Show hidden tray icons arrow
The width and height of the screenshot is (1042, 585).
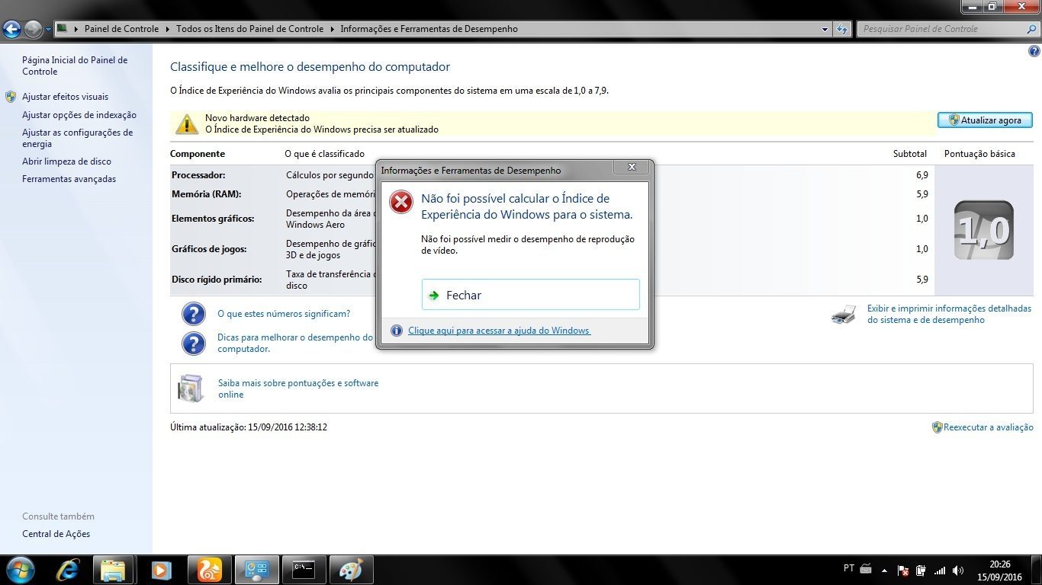pos(885,571)
